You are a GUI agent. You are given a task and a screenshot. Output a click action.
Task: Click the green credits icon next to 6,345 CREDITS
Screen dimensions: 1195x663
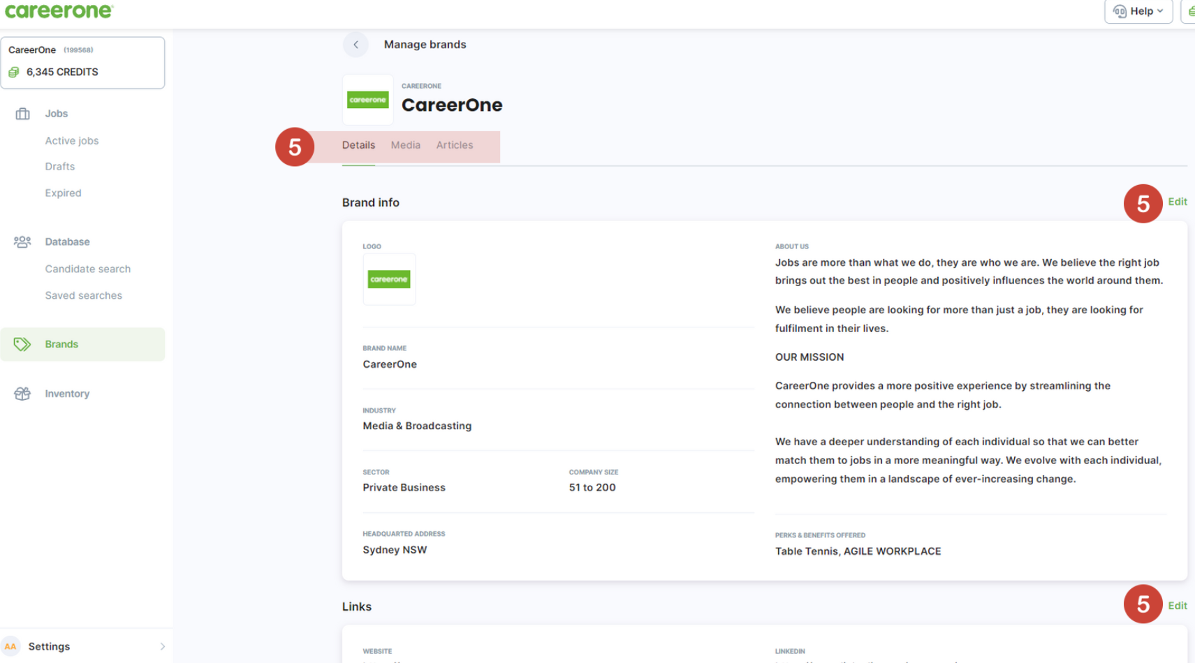(13, 72)
